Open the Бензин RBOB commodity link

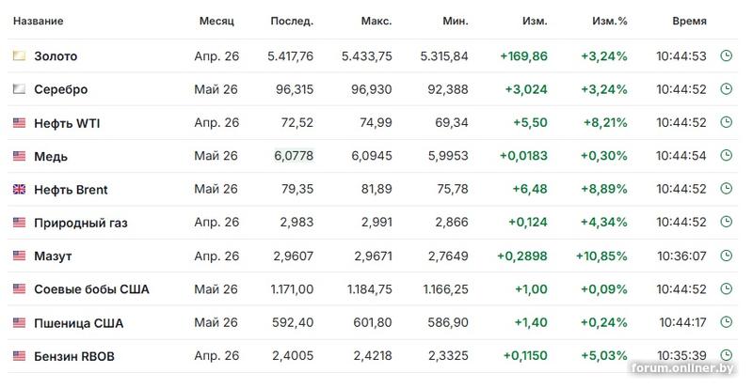tap(75, 356)
